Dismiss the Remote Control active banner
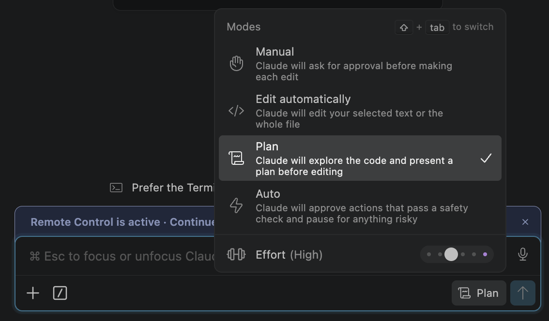The image size is (549, 321). click(525, 222)
